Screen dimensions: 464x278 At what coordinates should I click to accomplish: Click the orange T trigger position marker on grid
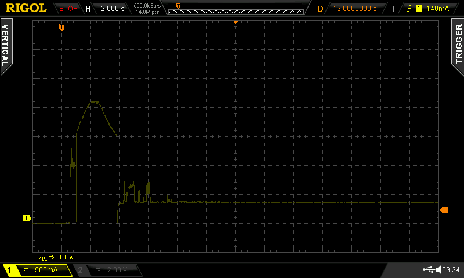[61, 27]
